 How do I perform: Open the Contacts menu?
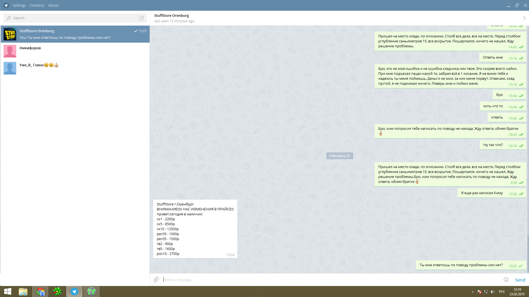click(x=37, y=5)
